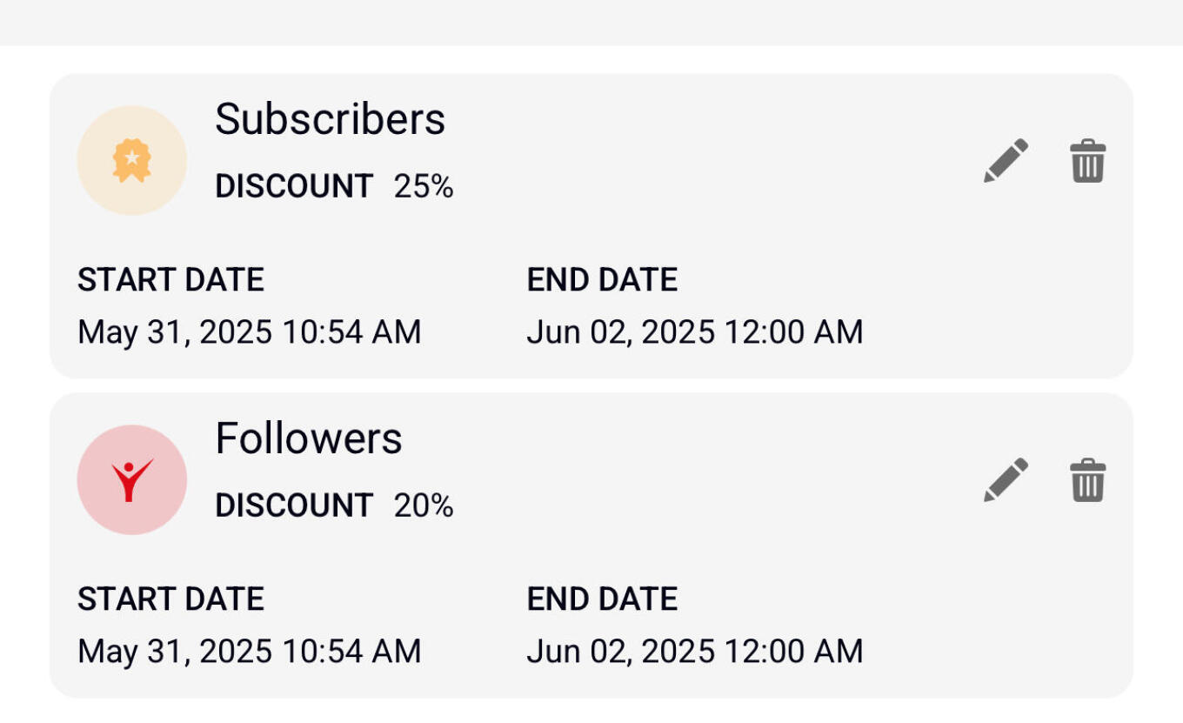Click END DATE label in Subscribers card
Screen dimensions: 1183x723
(602, 280)
